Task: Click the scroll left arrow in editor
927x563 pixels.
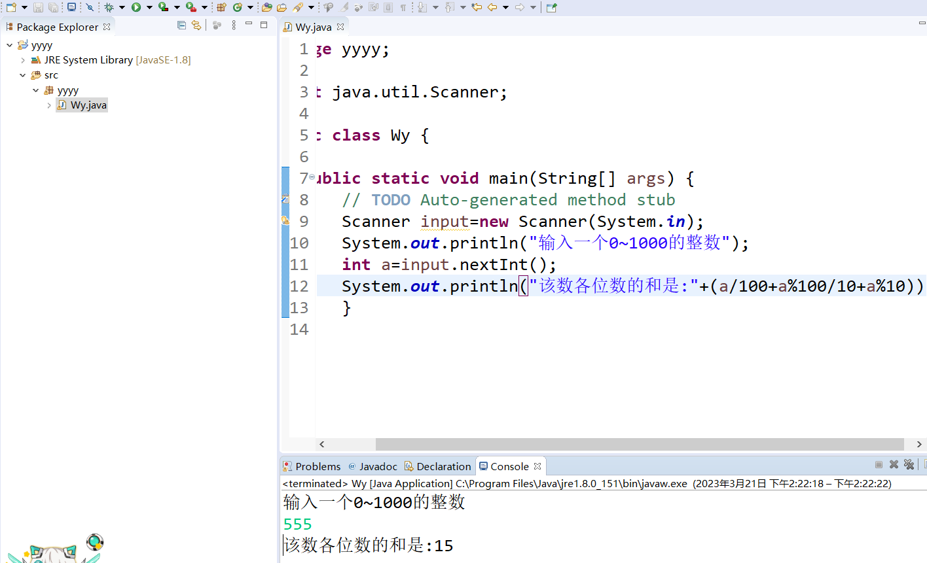Action: tap(321, 444)
